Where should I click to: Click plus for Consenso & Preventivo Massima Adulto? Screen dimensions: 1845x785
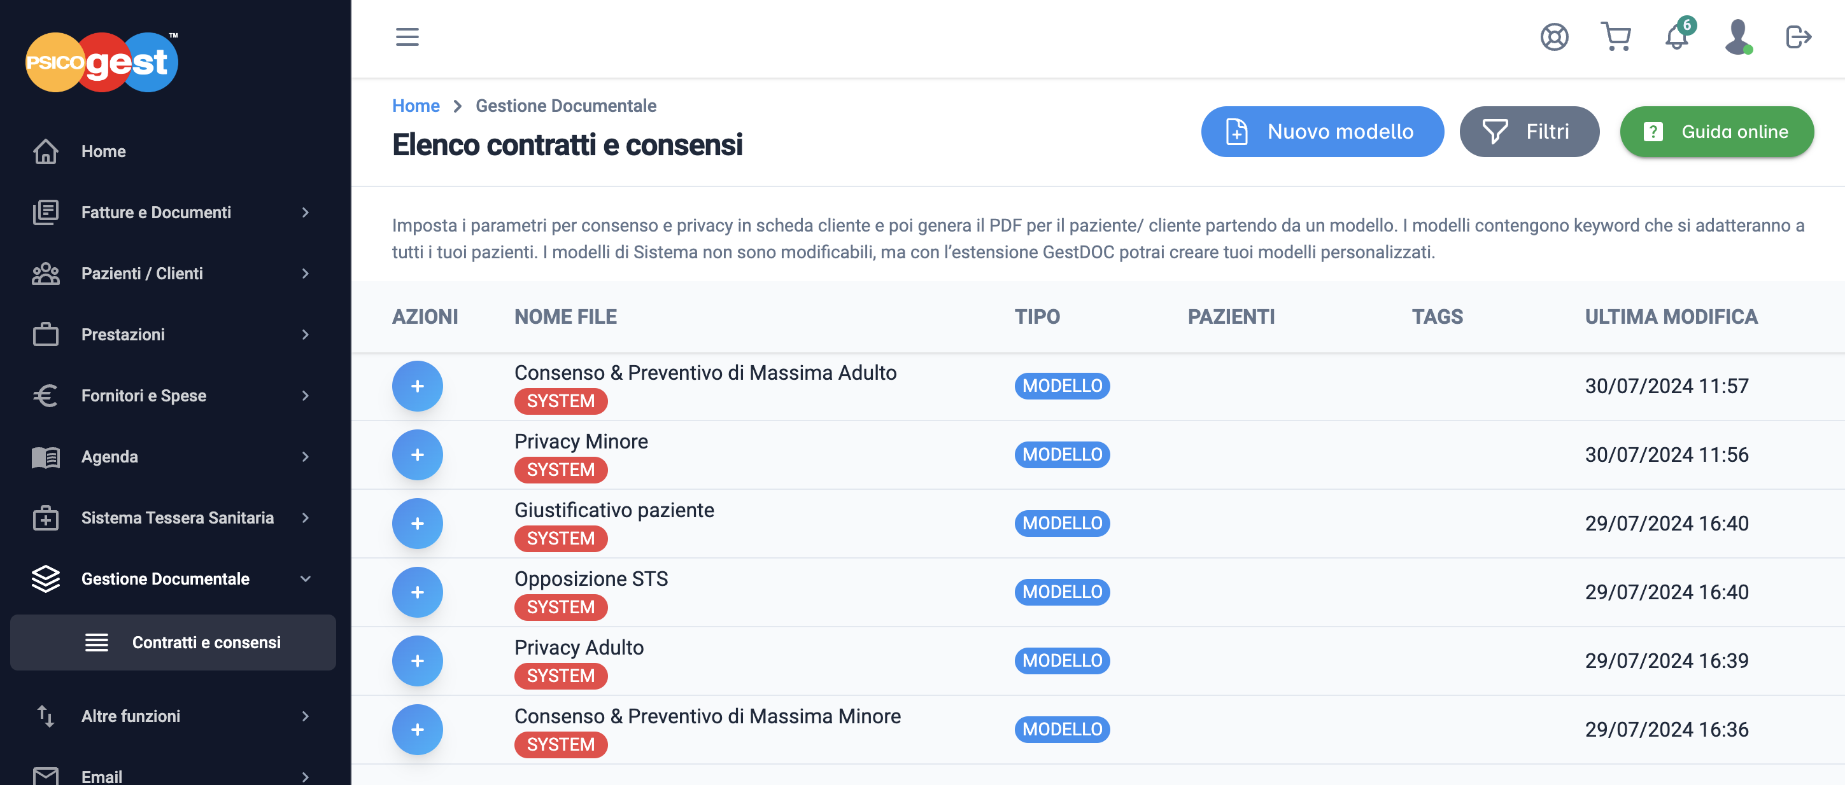(418, 386)
